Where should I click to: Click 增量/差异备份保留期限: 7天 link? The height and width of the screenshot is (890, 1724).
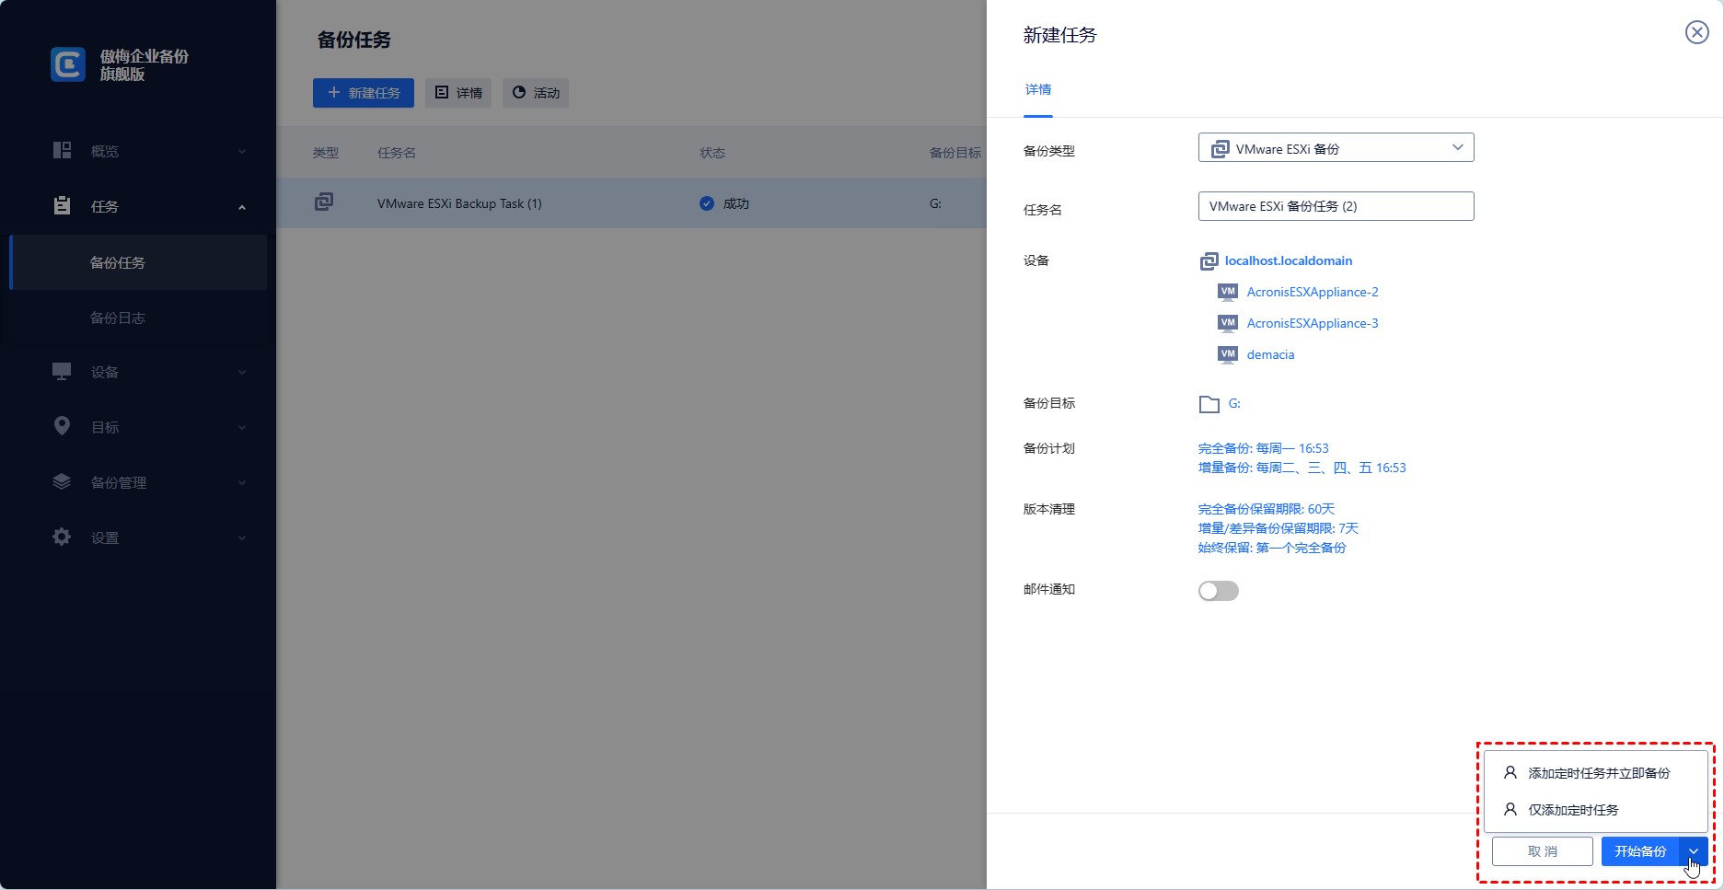[x=1279, y=528]
